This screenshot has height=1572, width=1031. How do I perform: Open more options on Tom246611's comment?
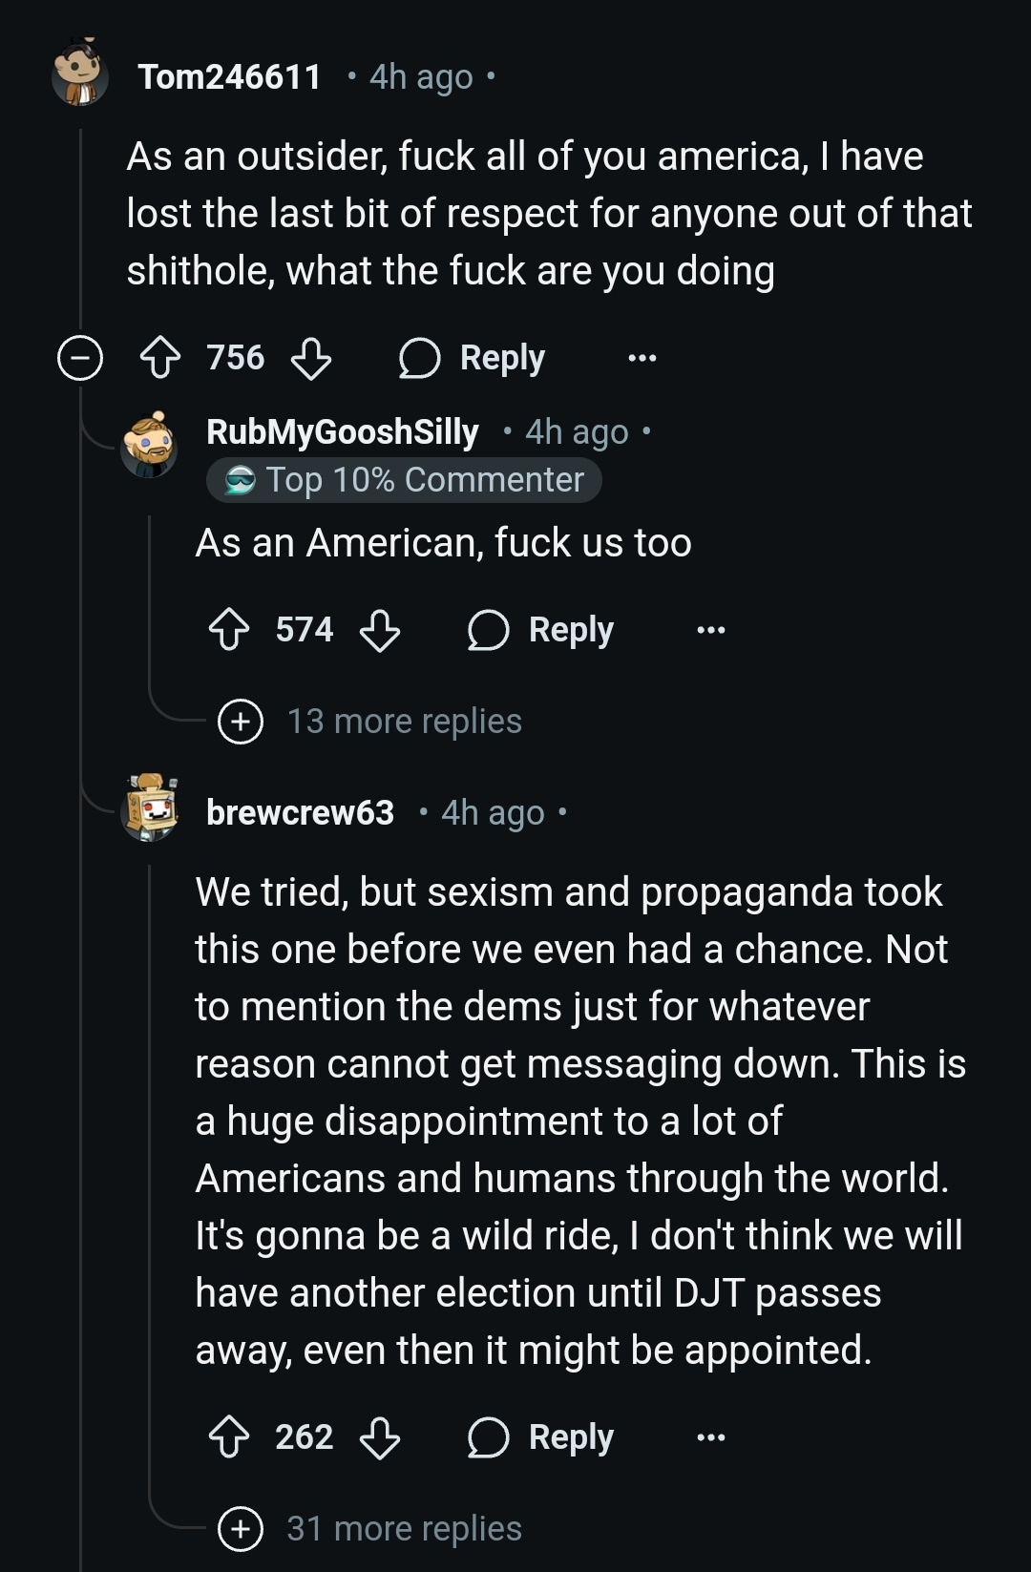642,359
